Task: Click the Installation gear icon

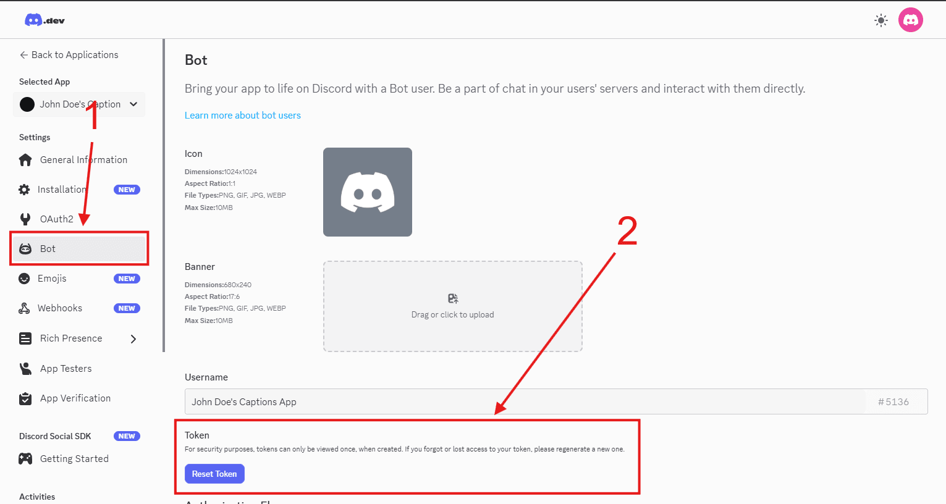Action: point(25,189)
